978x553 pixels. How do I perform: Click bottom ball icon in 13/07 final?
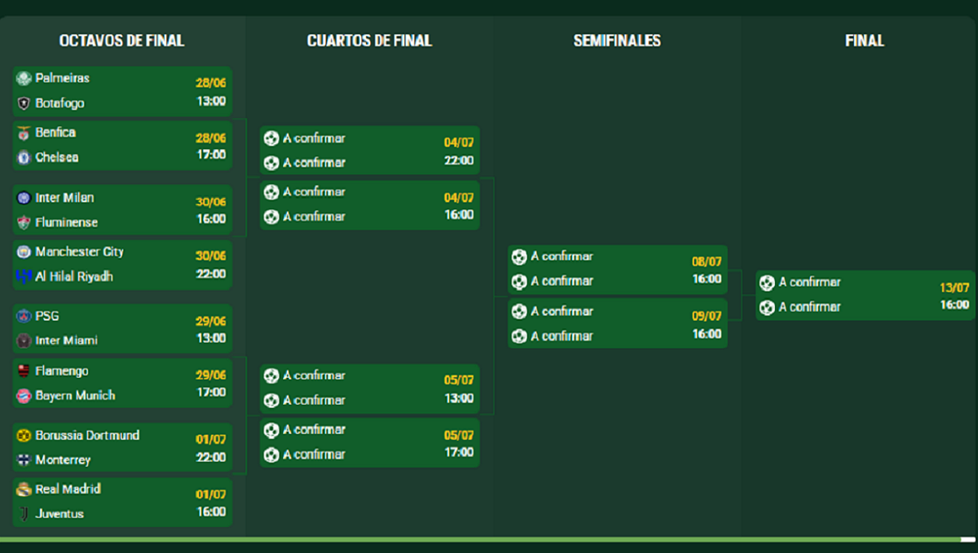[767, 308]
